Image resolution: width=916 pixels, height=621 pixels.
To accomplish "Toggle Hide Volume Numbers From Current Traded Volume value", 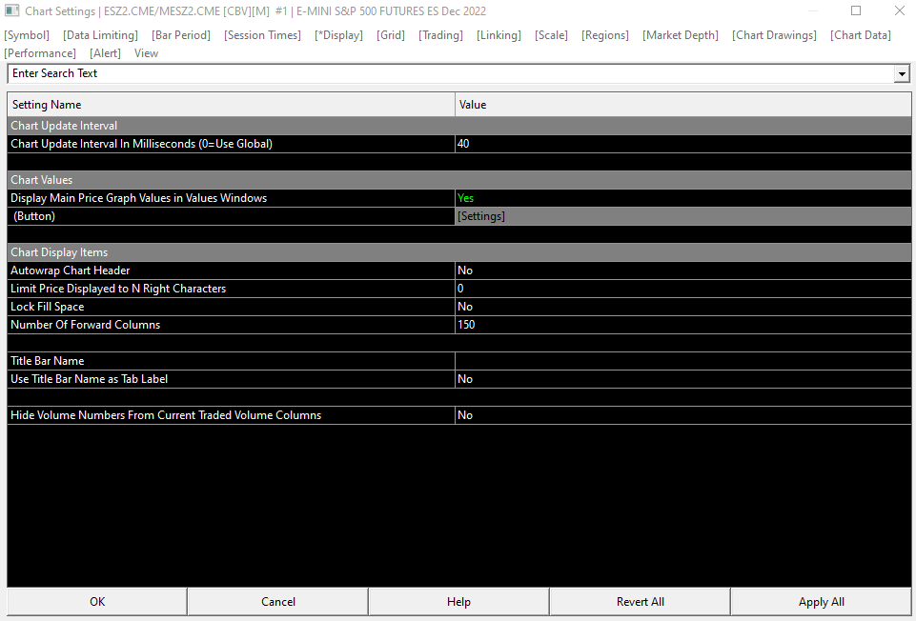I will point(682,415).
